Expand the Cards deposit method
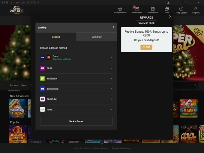 [76, 58]
